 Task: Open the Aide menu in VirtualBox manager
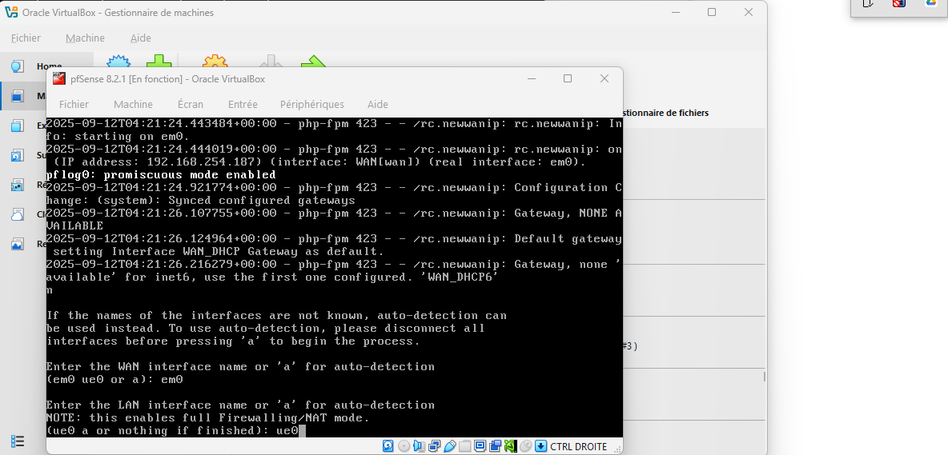pos(141,38)
